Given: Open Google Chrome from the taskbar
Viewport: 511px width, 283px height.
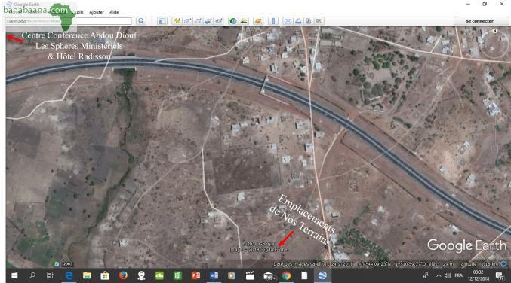Looking at the screenshot, I should (x=287, y=276).
